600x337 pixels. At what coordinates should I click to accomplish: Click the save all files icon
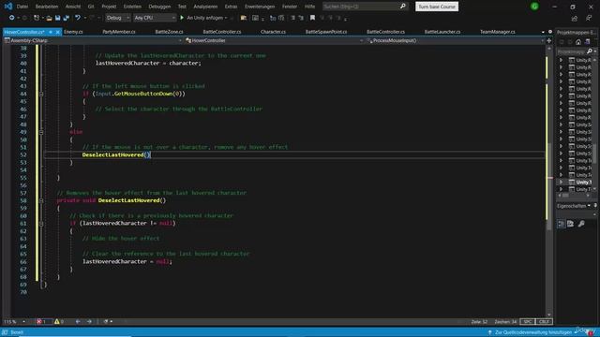click(x=66, y=18)
